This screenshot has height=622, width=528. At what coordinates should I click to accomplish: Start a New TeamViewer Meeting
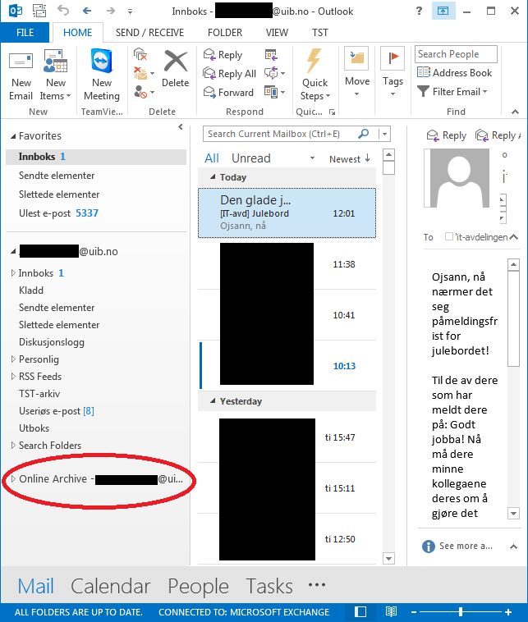coord(101,75)
